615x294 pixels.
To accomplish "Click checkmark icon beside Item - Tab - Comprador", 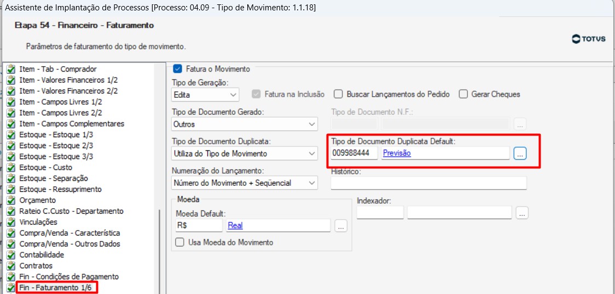I will pyautogui.click(x=11, y=69).
